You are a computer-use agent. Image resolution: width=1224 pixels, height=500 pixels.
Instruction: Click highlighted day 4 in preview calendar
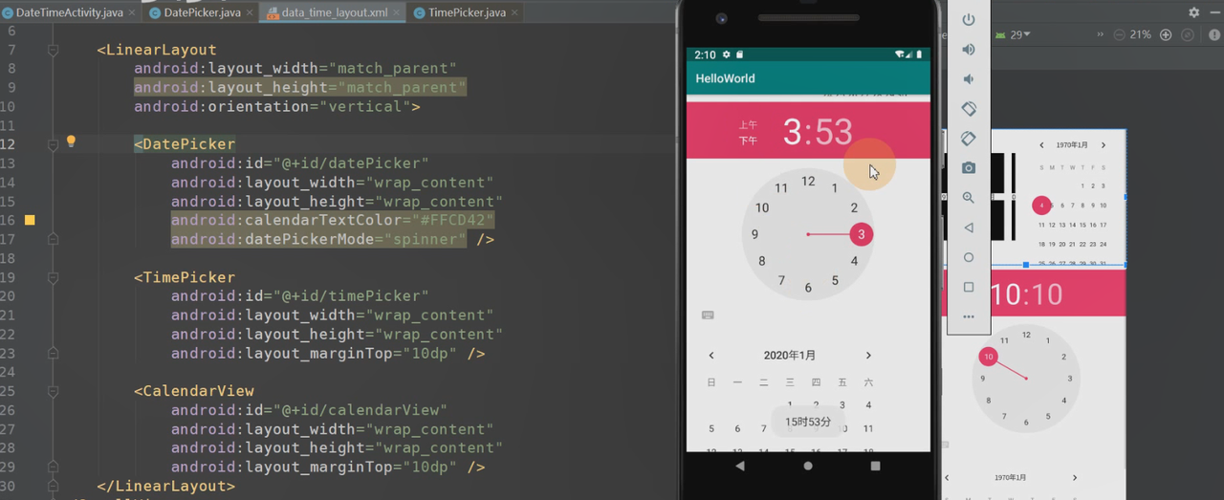[1042, 206]
